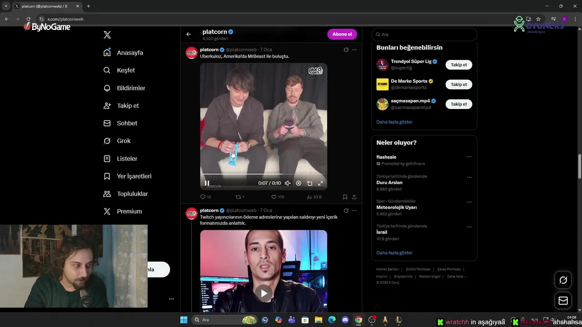Open Topluluklar communities

click(x=125, y=194)
